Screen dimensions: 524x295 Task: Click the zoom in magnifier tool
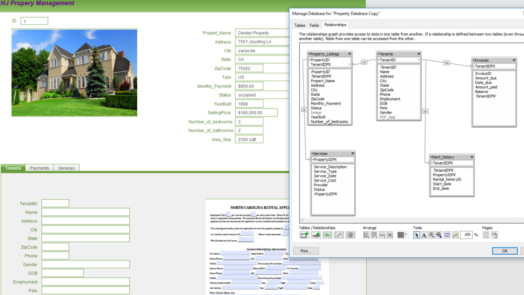pos(431,235)
